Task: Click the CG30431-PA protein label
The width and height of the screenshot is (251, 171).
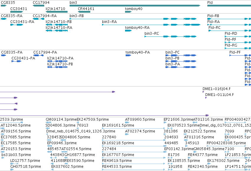Action: 23,58
